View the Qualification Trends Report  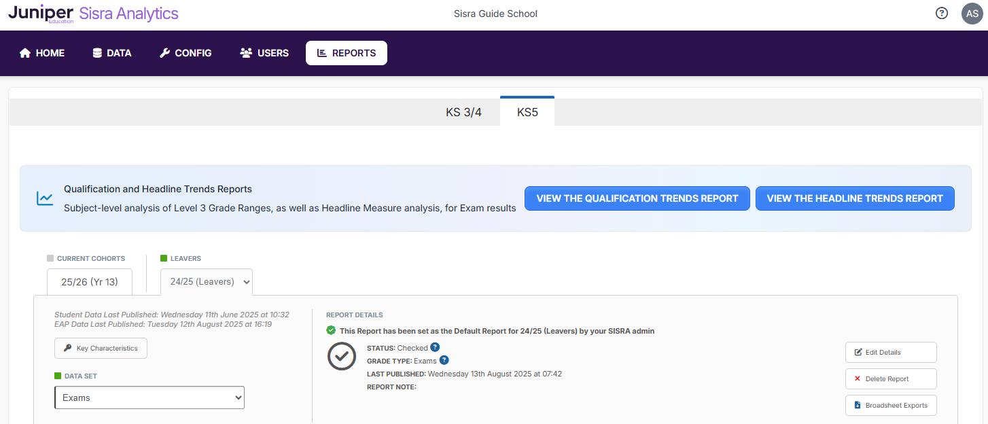point(637,198)
